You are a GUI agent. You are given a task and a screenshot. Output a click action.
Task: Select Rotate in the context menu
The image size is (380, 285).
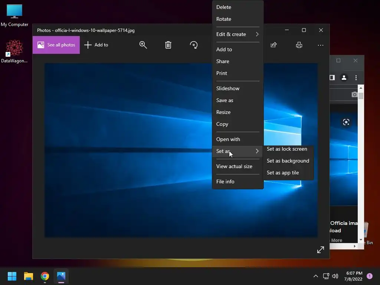(x=238, y=19)
